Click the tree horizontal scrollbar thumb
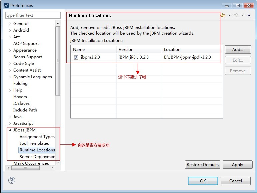257x193 pixels. 25,168
